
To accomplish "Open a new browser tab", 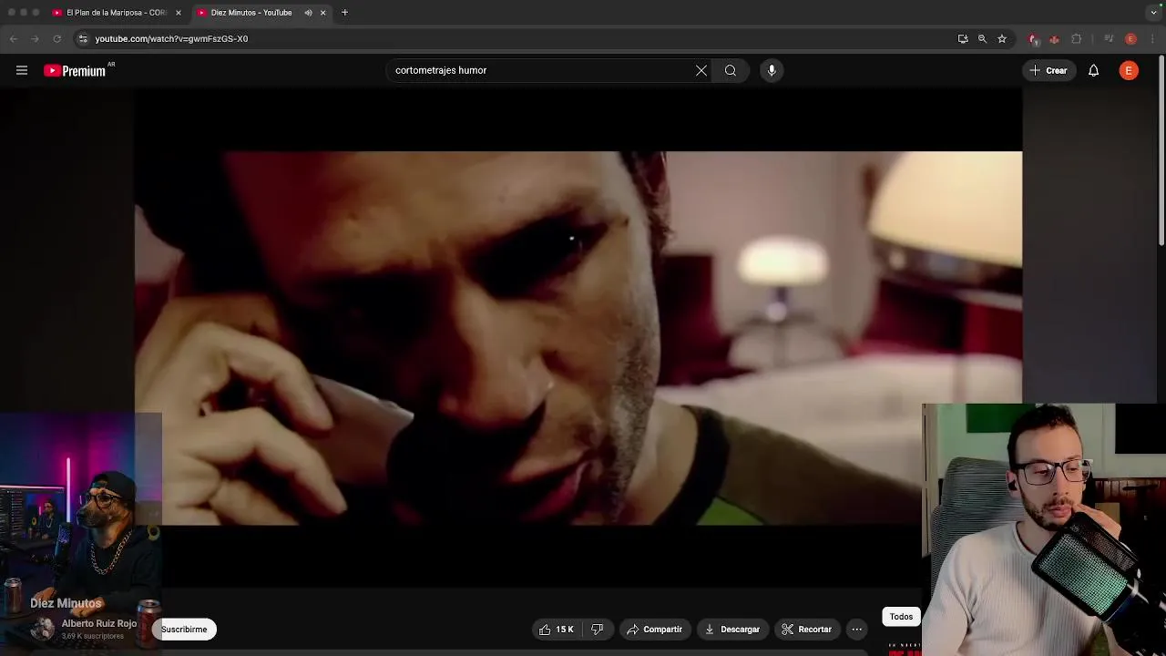I will [344, 13].
